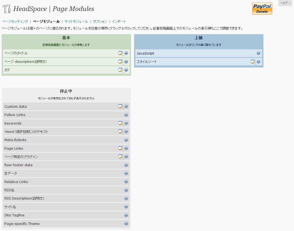Select the ページモジュール tab
Image resolution: width=294 pixels, height=231 pixels.
tap(46, 22)
